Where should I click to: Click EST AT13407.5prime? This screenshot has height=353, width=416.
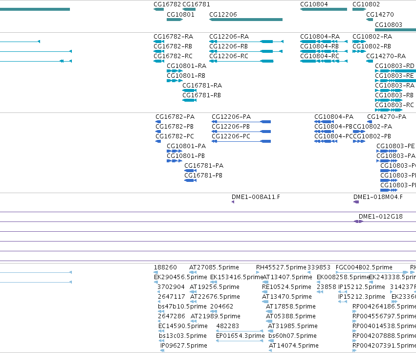pos(287,277)
